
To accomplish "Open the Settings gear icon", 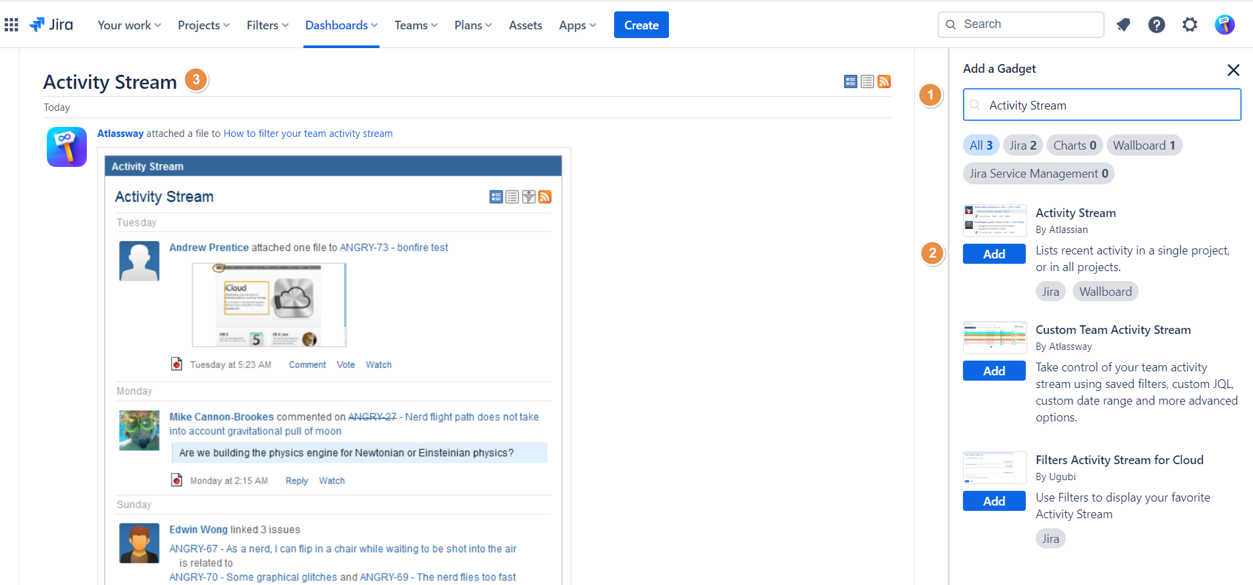I will [x=1190, y=25].
